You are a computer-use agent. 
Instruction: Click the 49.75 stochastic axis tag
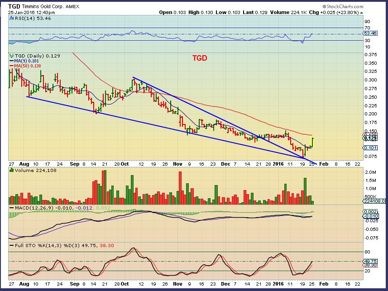370,261
